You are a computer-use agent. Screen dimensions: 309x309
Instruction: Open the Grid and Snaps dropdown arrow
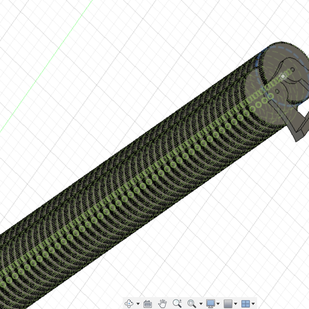pos(235,304)
